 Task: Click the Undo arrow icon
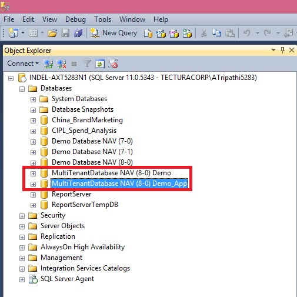[247, 33]
